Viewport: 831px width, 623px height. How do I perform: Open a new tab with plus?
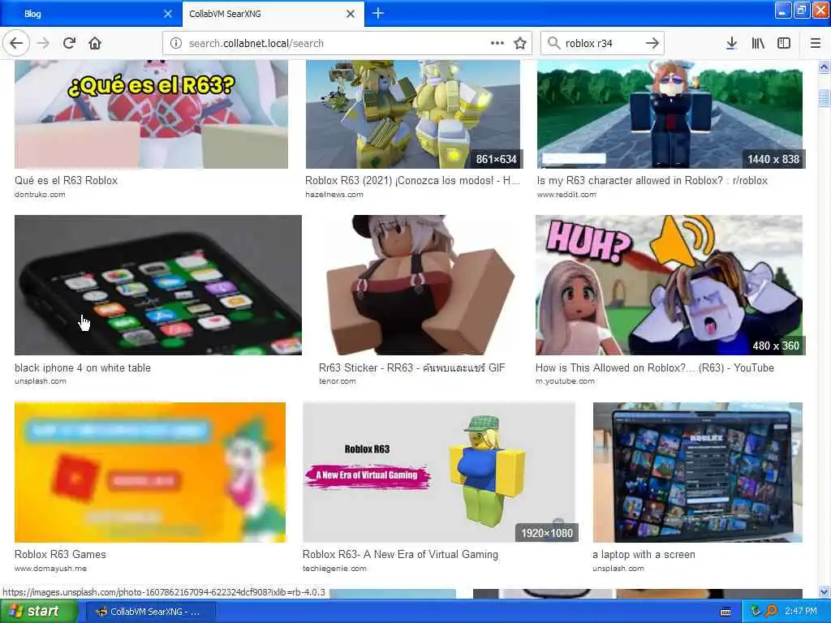tap(378, 13)
